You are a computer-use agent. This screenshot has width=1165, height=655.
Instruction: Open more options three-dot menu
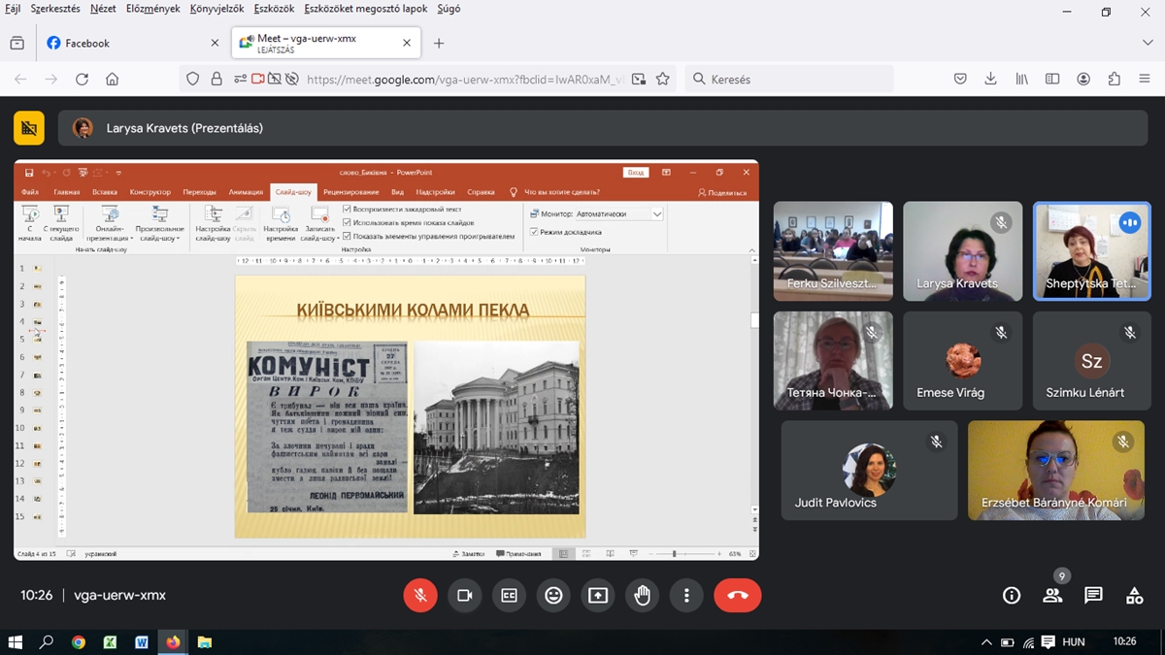coord(686,596)
